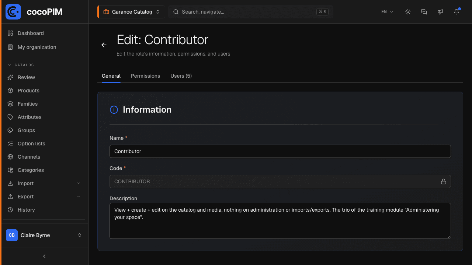Screen dimensions: 472x265
Task: Click the Description text area
Action: [280, 221]
